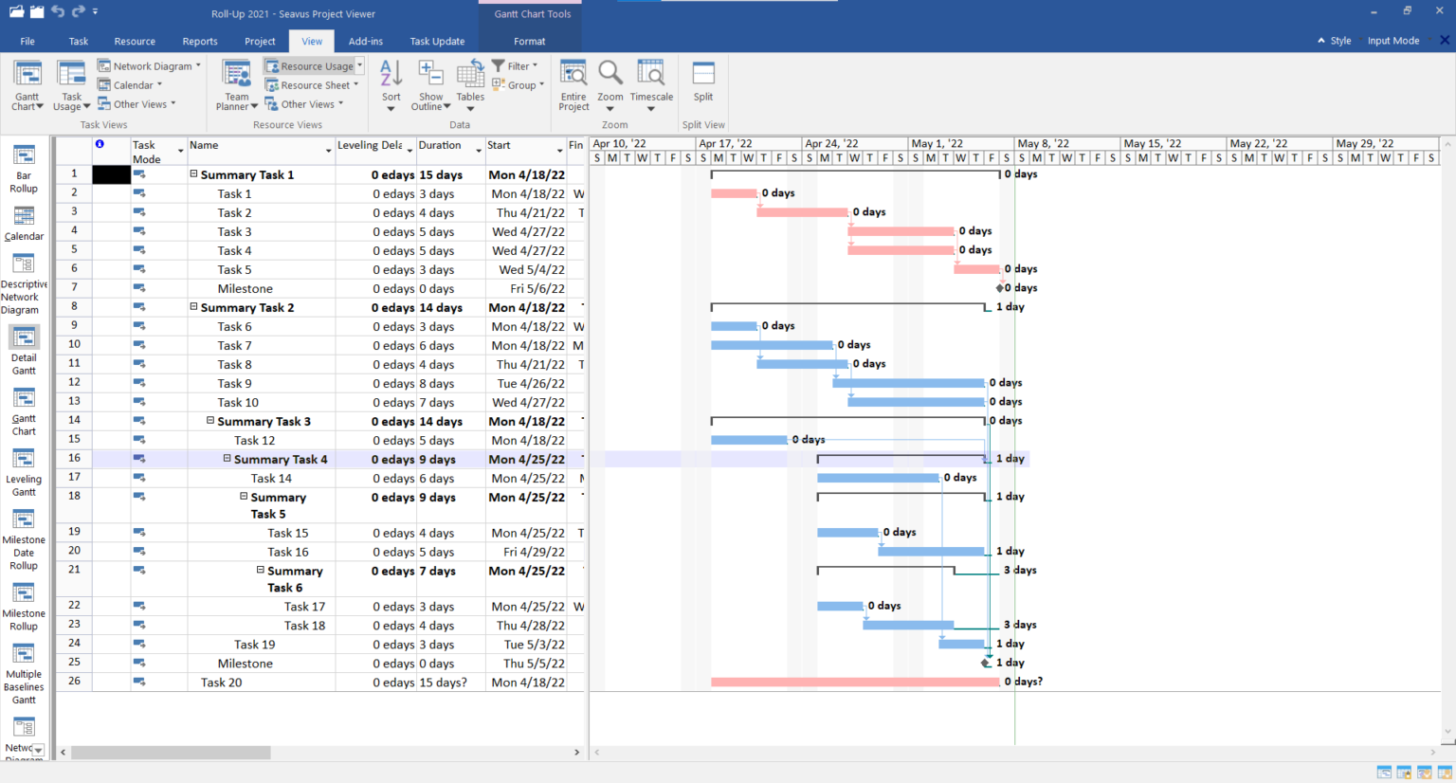Viewport: 1456px width, 783px height.
Task: Enable the Split view
Action: coord(702,83)
